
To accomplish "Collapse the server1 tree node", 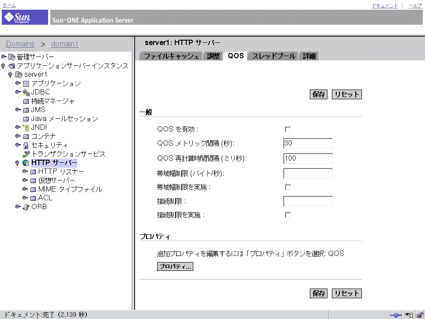I will point(10,75).
